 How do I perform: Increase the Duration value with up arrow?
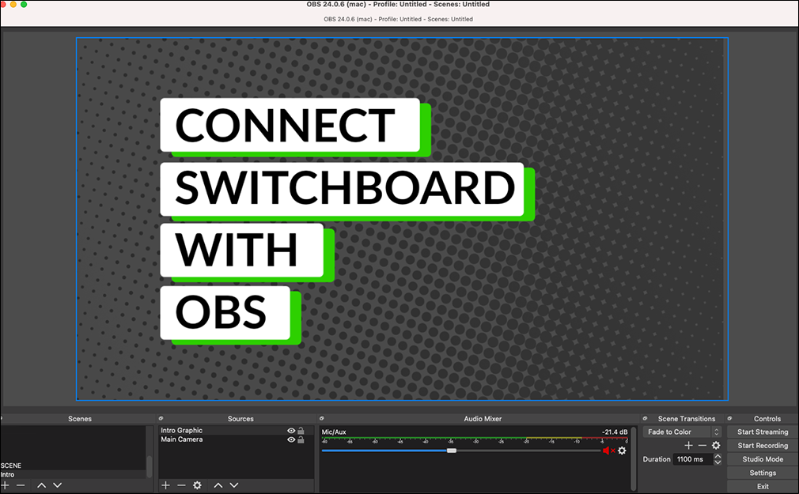pos(718,456)
